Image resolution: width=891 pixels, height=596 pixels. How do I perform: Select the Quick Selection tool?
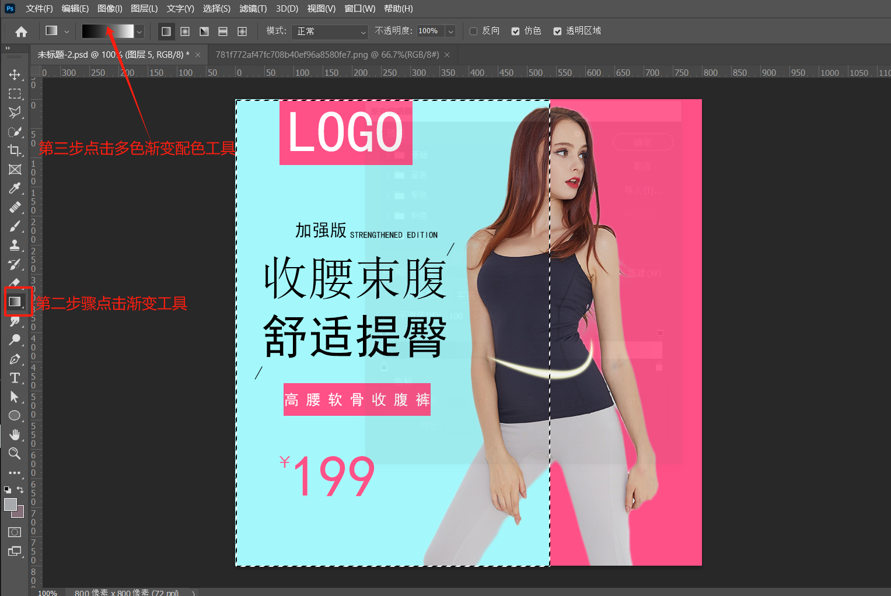click(15, 131)
